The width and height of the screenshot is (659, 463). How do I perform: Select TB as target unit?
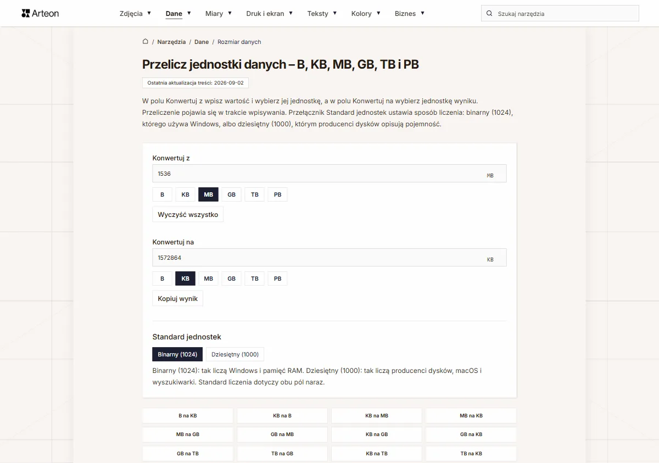[254, 278]
